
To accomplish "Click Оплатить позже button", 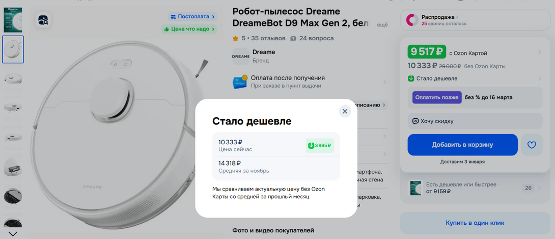I will pyautogui.click(x=437, y=97).
